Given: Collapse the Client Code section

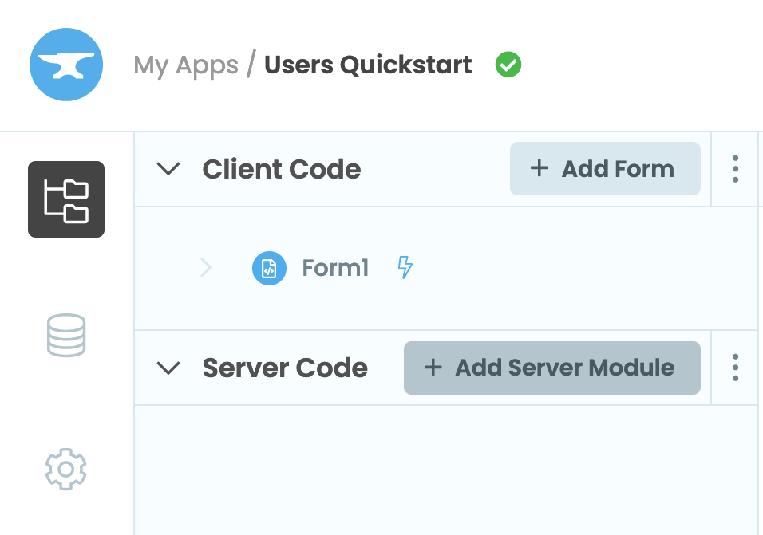Looking at the screenshot, I should click(x=168, y=169).
